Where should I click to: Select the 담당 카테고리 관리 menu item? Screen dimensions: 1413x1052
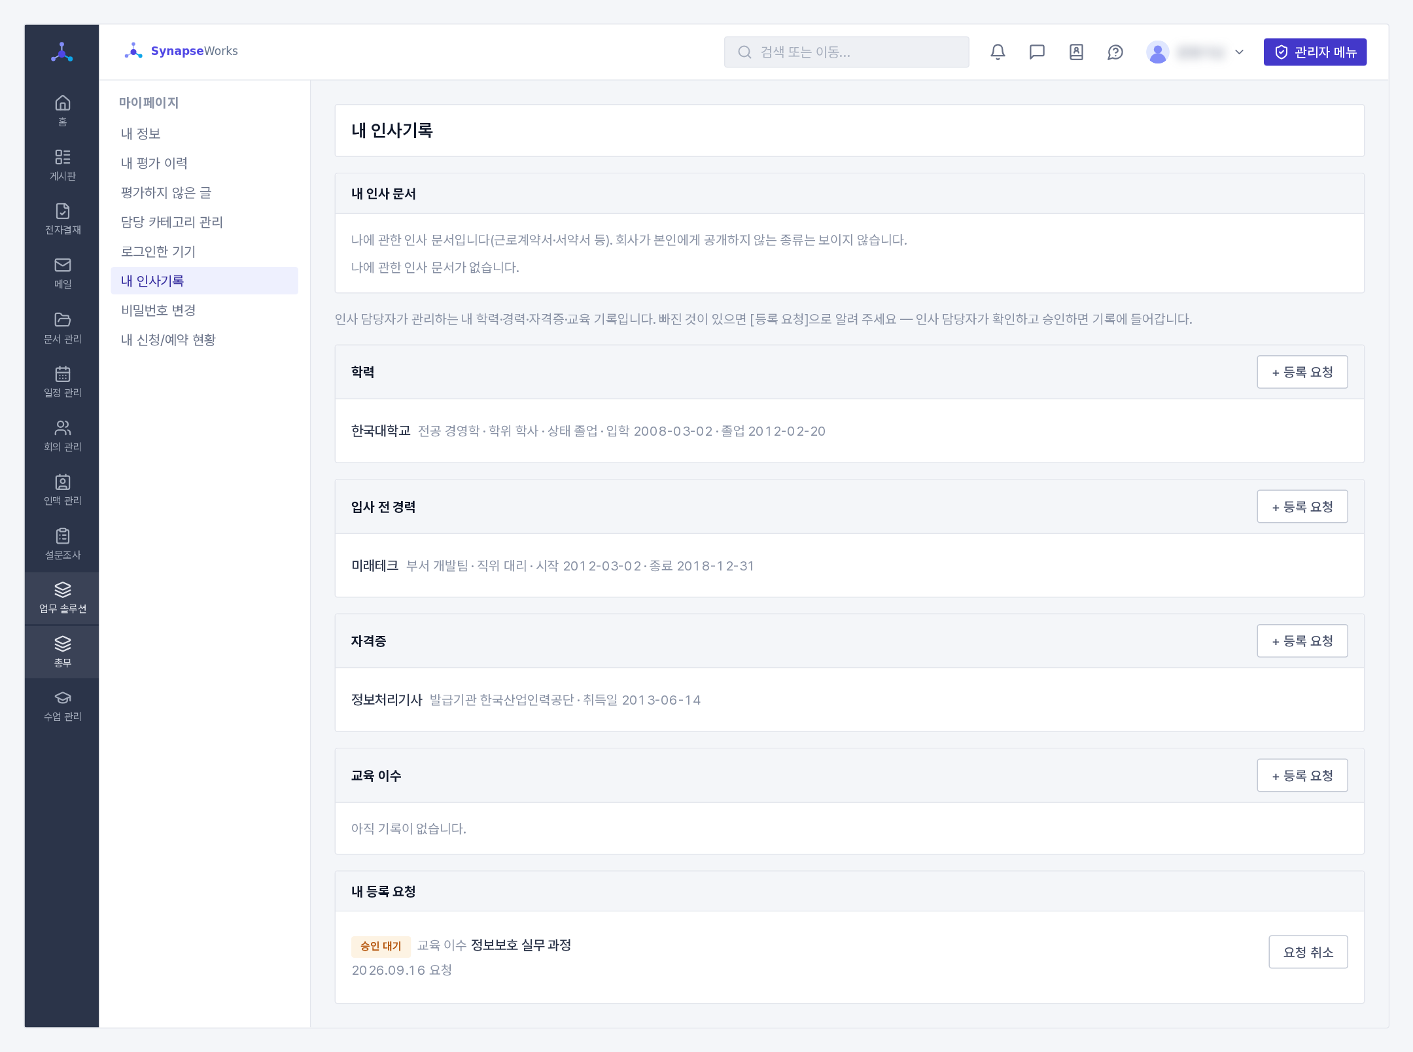click(204, 222)
